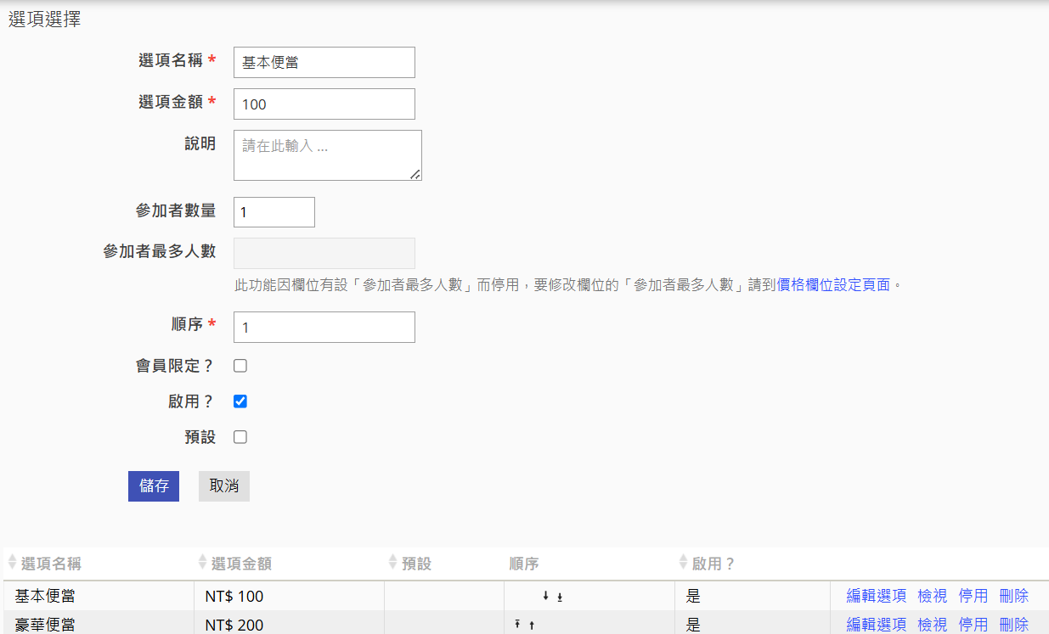Save the option with 儲存 button
This screenshot has width=1049, height=634.
coord(154,486)
